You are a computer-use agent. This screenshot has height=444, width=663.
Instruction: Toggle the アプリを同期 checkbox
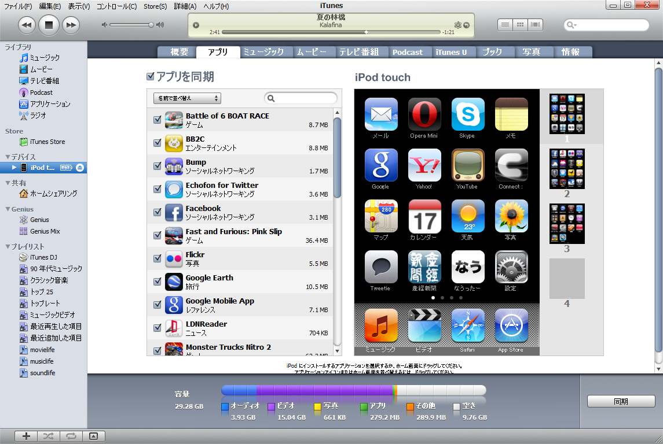[150, 76]
